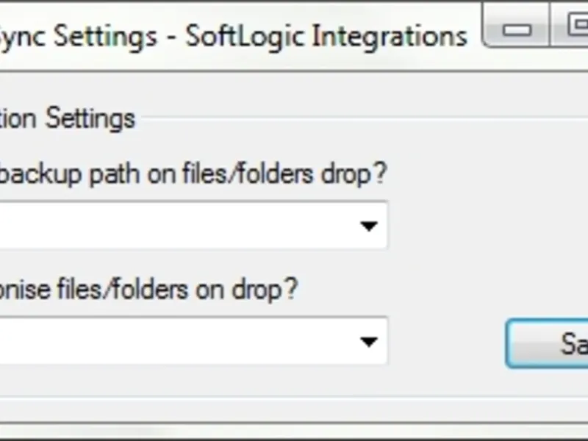
Task: Click the synchronise files/folders on drop question label
Action: click(x=148, y=289)
